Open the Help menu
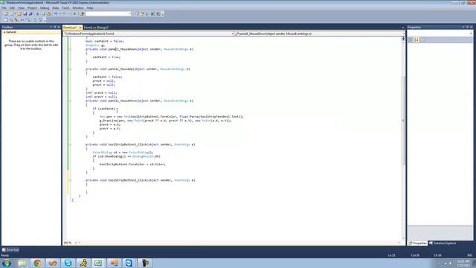Image resolution: width=476 pixels, height=268 pixels. [90, 8]
